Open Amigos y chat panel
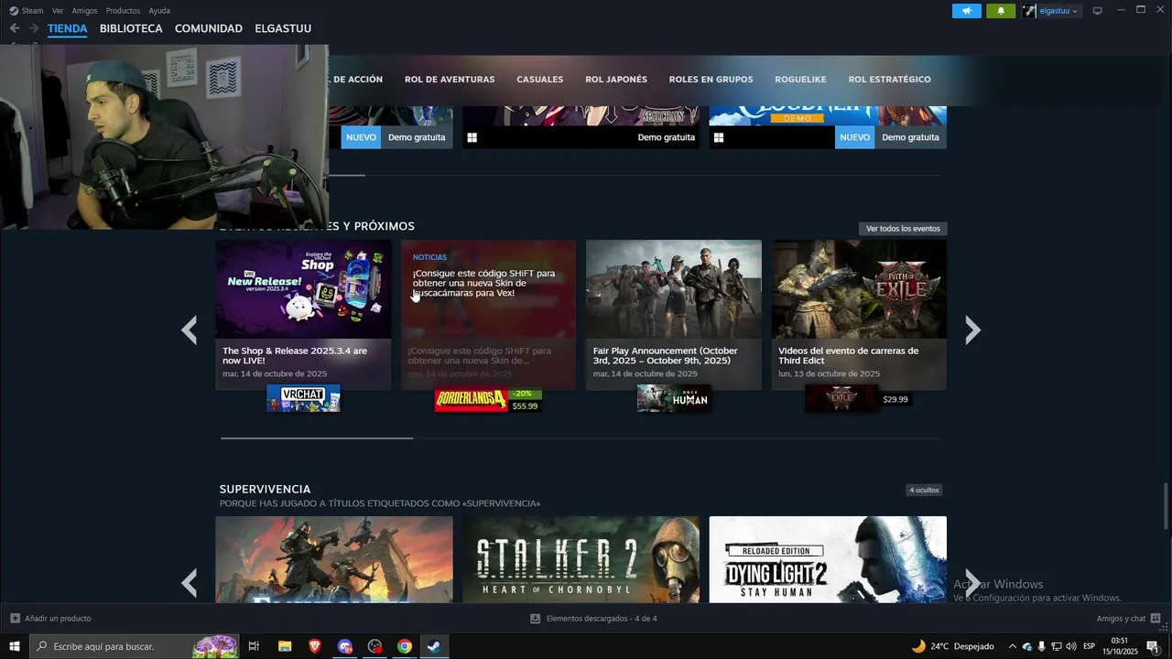 click(1128, 619)
